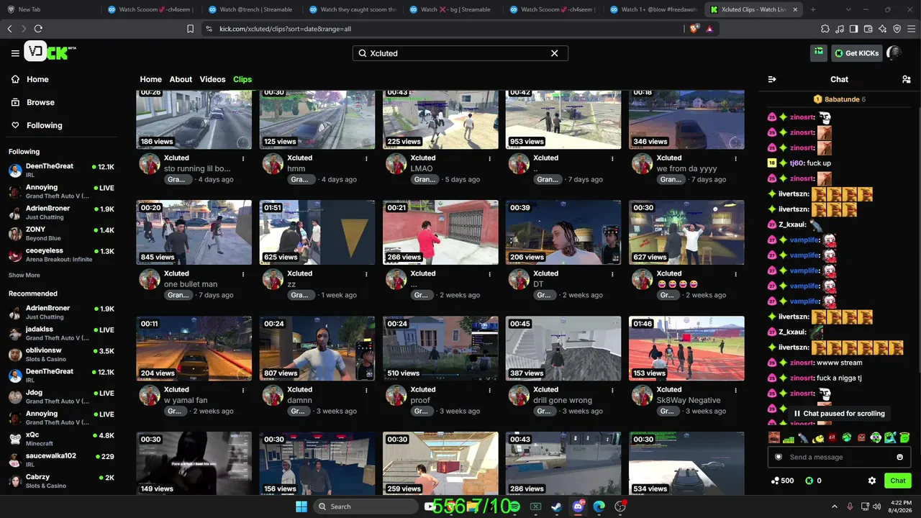Send message with green Chat button
921x518 pixels.
[x=898, y=481]
